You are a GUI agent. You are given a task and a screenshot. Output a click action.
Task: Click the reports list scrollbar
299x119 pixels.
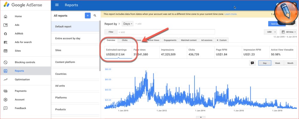[100, 46]
